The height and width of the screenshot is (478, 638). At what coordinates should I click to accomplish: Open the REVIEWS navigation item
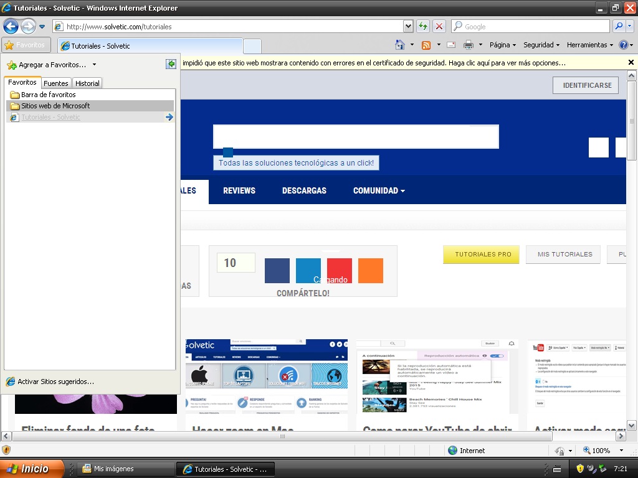click(x=239, y=190)
